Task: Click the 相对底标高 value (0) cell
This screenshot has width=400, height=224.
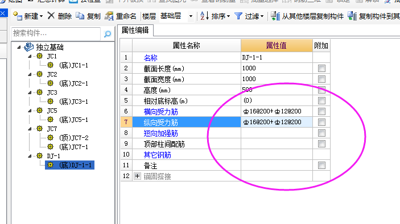Action: point(277,101)
